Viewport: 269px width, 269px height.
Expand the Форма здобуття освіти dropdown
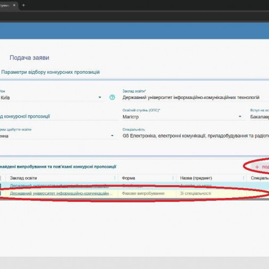point(112,136)
